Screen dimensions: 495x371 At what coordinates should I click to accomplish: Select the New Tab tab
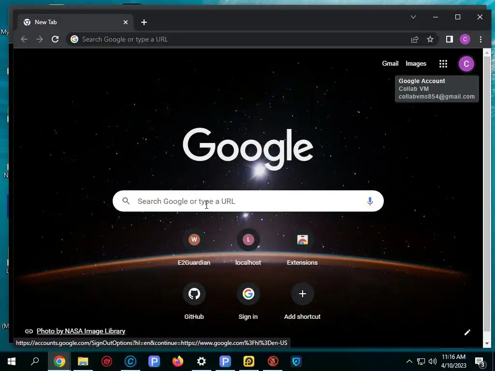76,22
